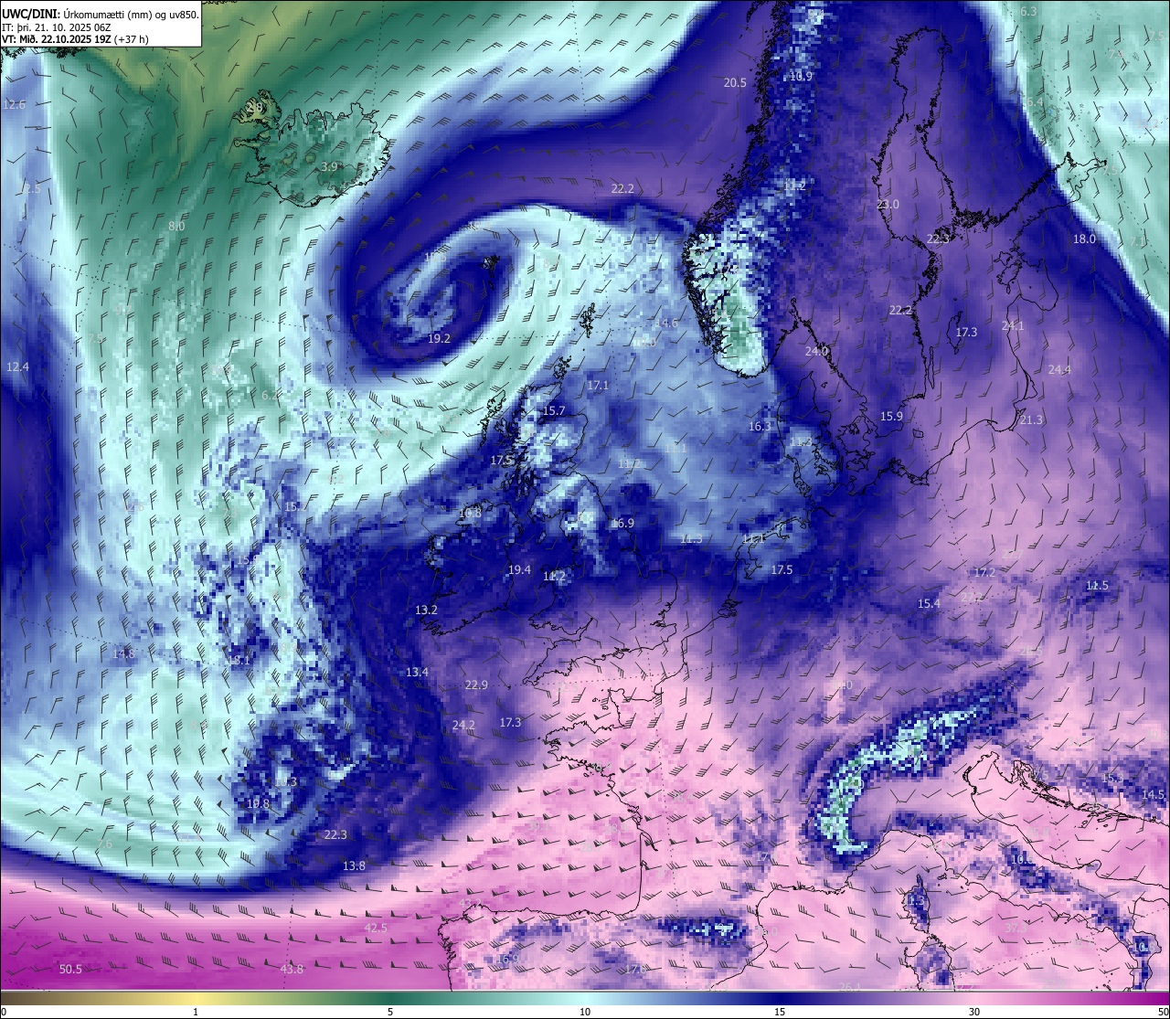Screen dimensions: 1170x1019
Task: Click the yellow band of the color scale
Action: click(x=196, y=998)
